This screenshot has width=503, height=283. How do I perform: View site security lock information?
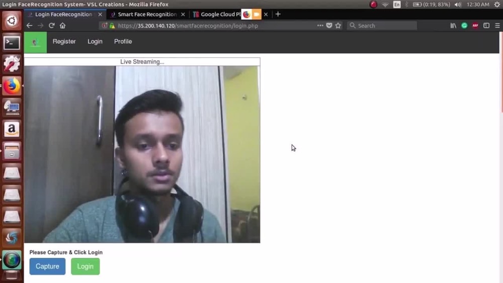(112, 26)
